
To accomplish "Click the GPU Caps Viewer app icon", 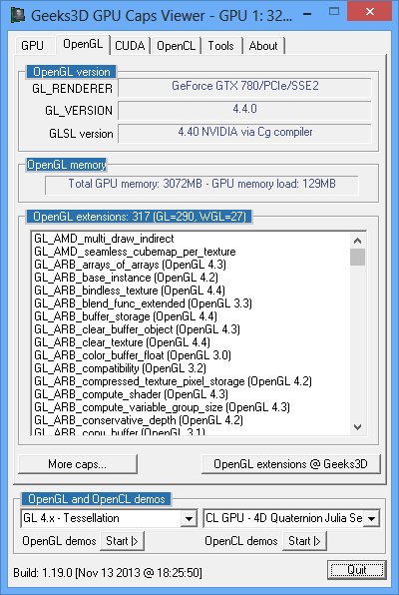I will click(17, 14).
